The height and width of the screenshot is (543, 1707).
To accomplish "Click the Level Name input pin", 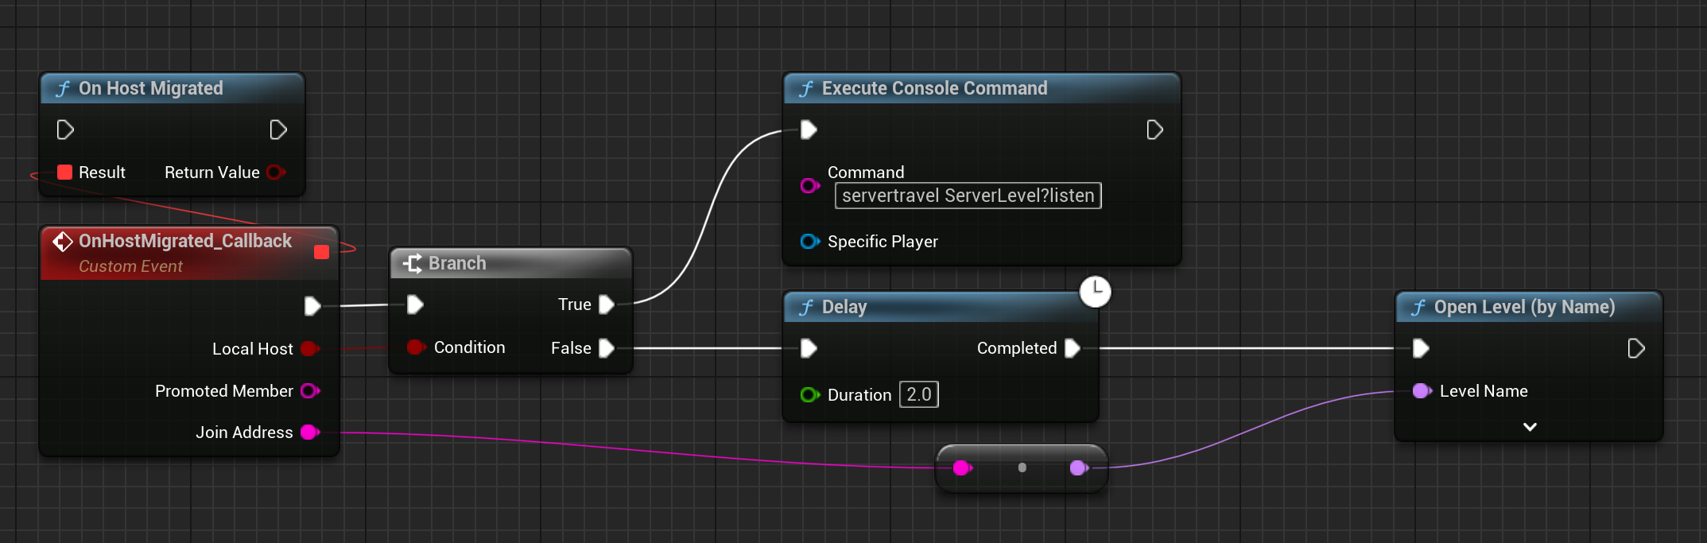I will tap(1422, 391).
